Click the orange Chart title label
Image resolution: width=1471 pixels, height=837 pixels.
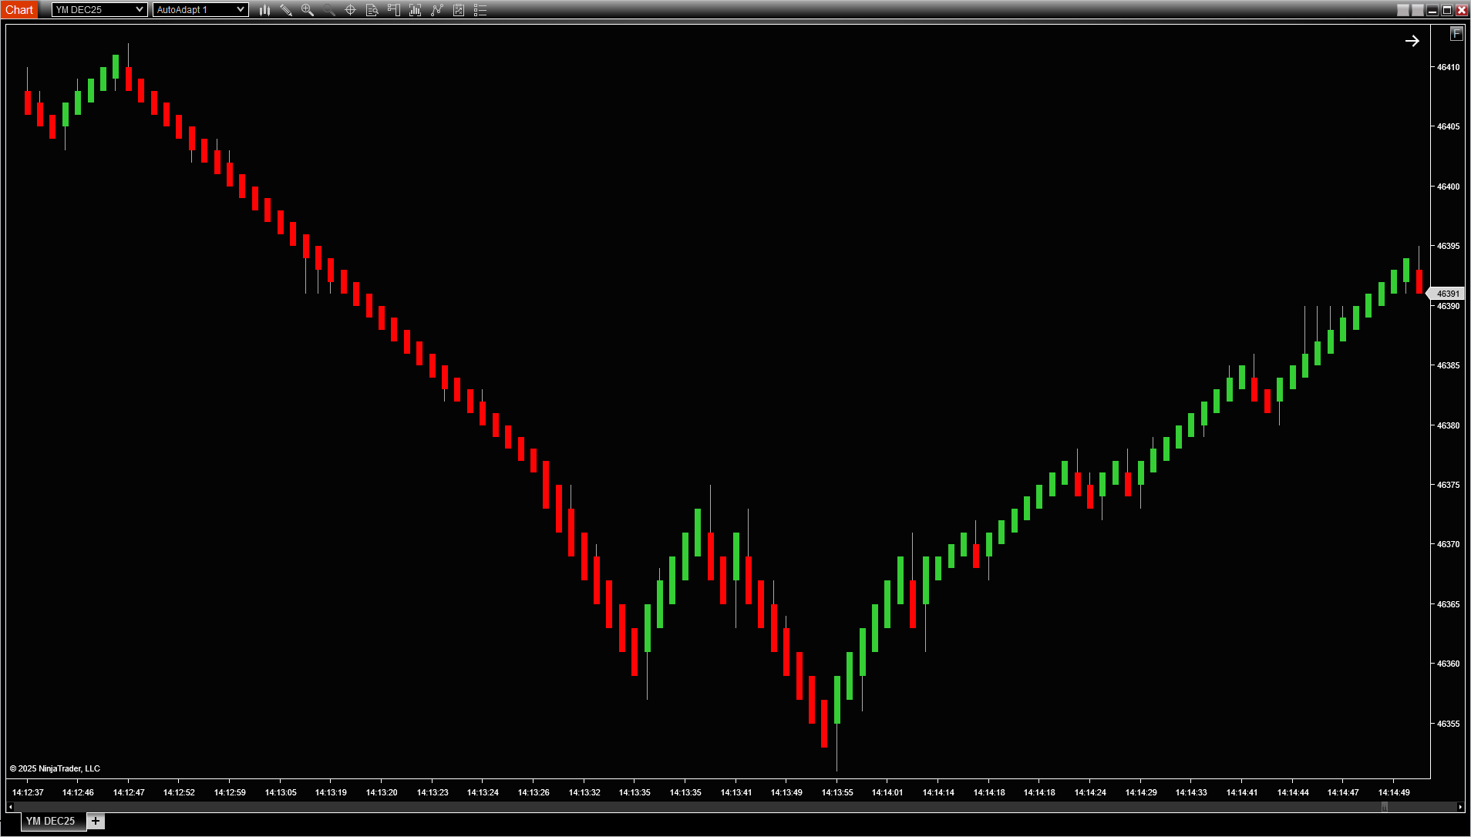19,10
